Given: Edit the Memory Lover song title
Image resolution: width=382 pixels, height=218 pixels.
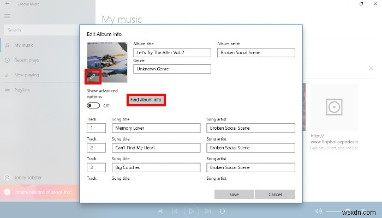Looking at the screenshot, I should click(156, 128).
